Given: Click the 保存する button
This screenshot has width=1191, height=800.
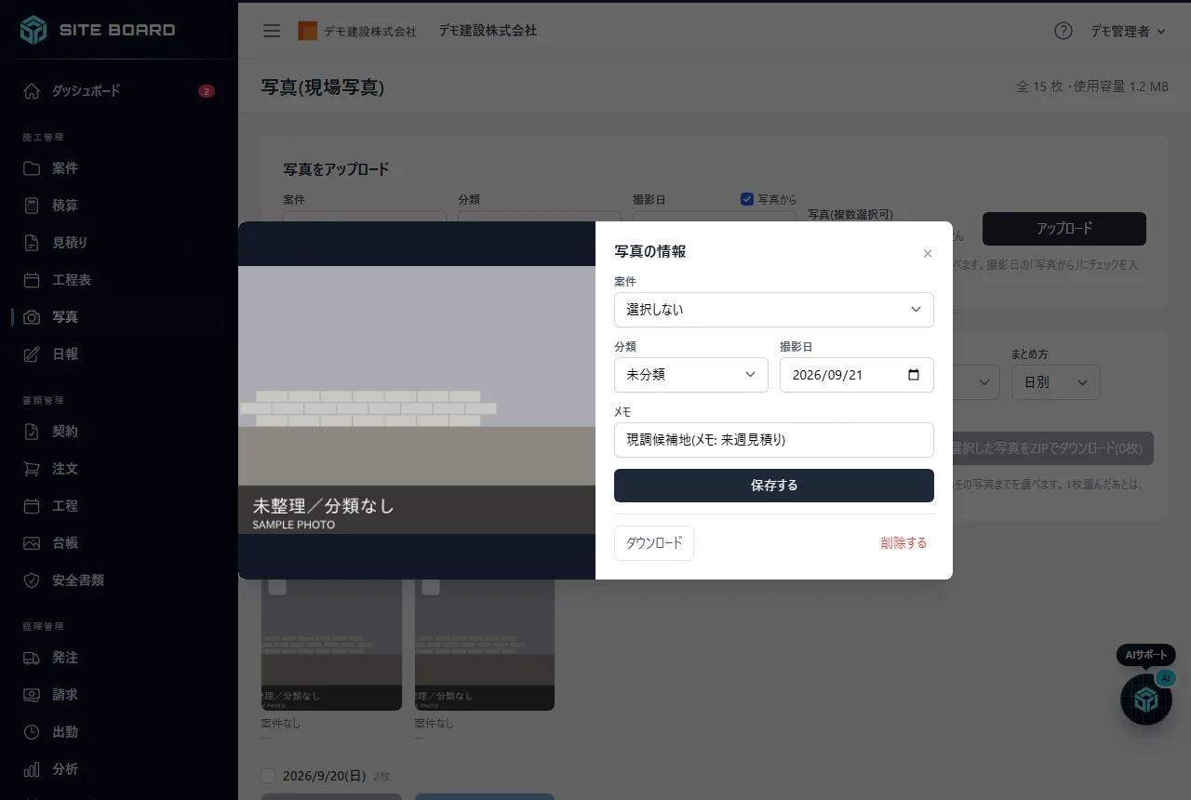Looking at the screenshot, I should click(x=774, y=486).
